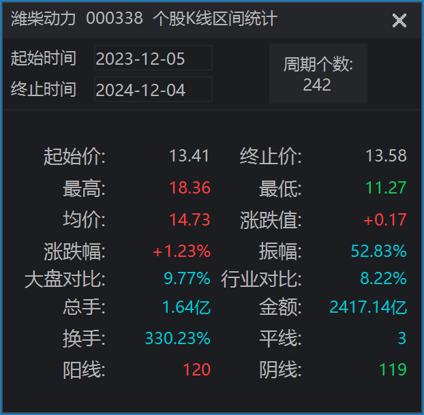This screenshot has height=415, width=424.
Task: Click the 涨跌幅 value +1.23%
Action: (181, 251)
